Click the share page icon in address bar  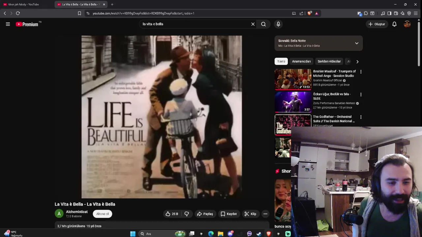point(301,13)
